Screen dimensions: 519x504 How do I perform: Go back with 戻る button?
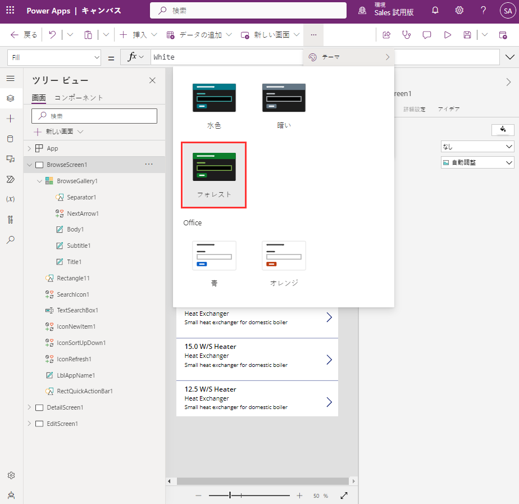tap(24, 35)
